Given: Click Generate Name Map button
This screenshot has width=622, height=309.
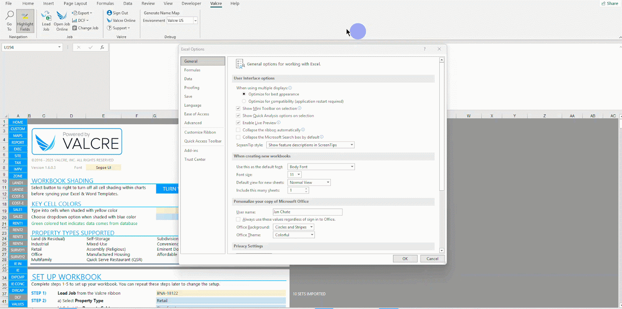Looking at the screenshot, I should [162, 13].
